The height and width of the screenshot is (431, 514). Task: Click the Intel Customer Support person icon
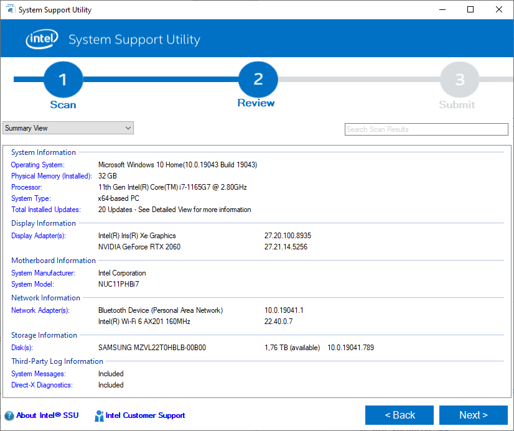tap(99, 416)
